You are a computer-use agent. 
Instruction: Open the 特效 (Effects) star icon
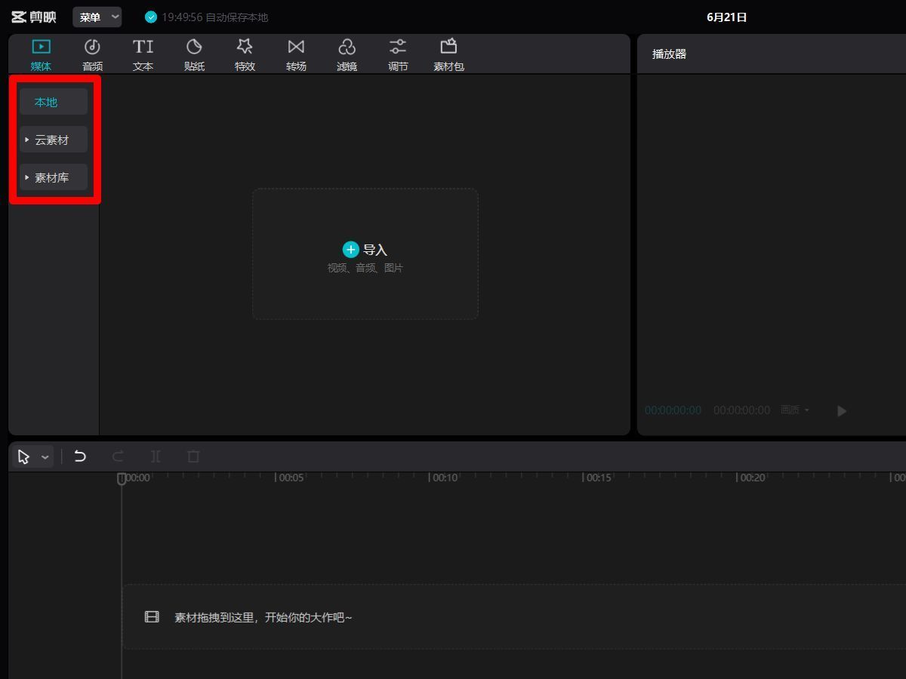pos(245,48)
